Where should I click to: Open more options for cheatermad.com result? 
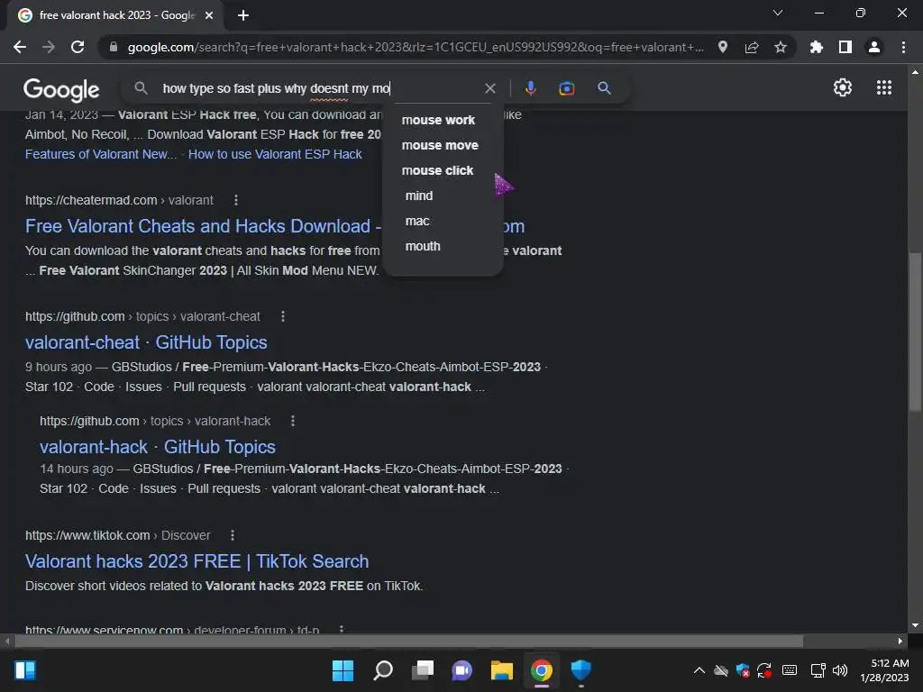pyautogui.click(x=236, y=200)
